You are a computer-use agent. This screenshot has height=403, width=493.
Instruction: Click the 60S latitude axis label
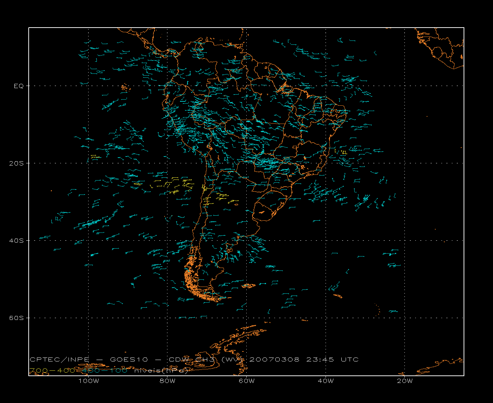(x=16, y=318)
